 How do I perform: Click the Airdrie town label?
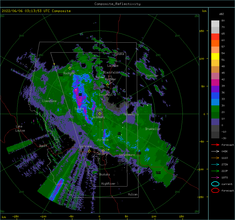(103, 140)
